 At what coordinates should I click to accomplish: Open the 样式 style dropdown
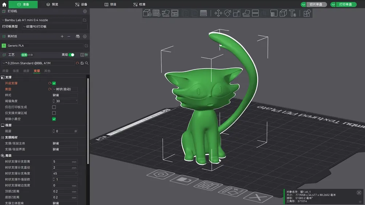(x=65, y=95)
